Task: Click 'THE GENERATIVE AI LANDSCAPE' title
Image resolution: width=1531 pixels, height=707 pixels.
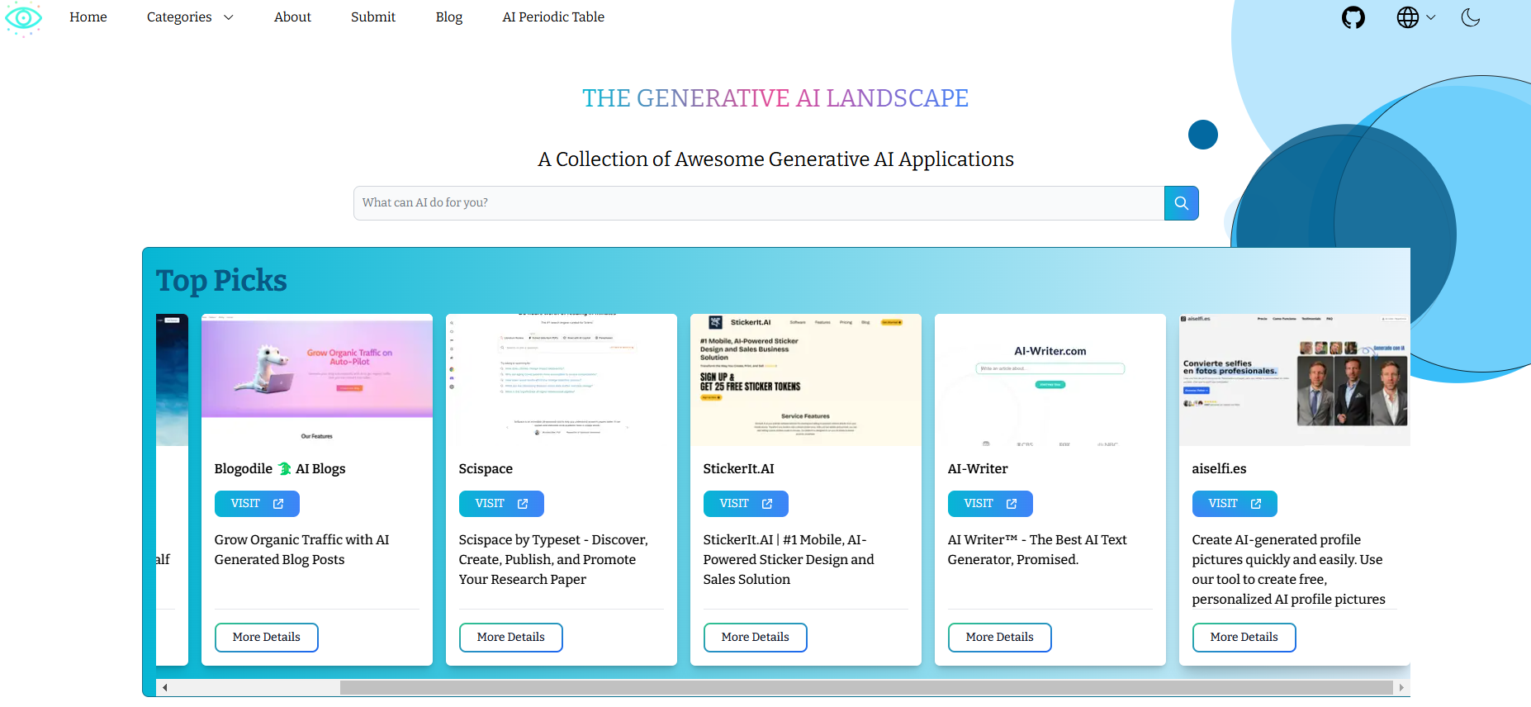Action: pos(775,98)
